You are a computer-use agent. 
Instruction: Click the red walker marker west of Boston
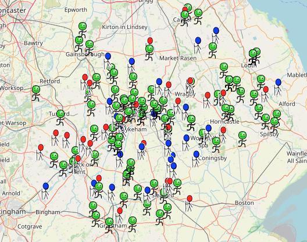click(189, 203)
